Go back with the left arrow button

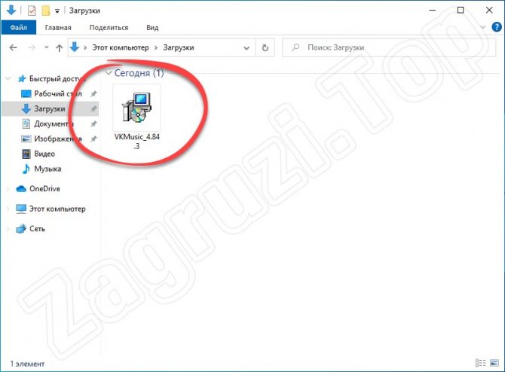click(14, 47)
